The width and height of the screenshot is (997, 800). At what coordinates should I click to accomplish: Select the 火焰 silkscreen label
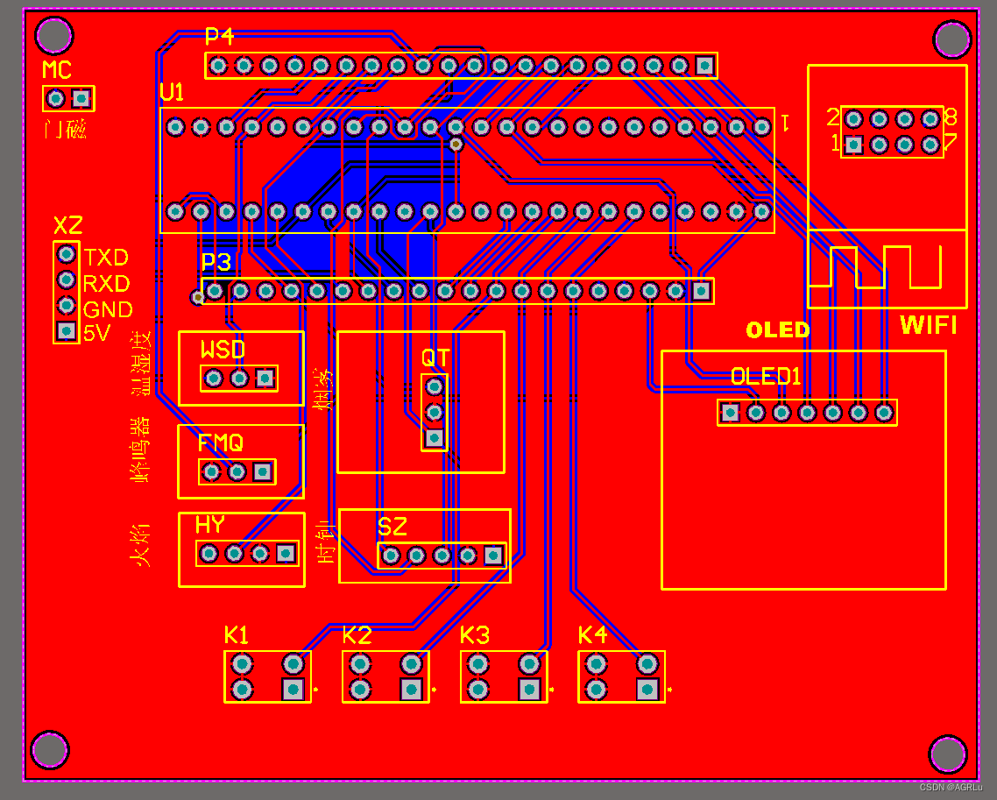[x=140, y=545]
